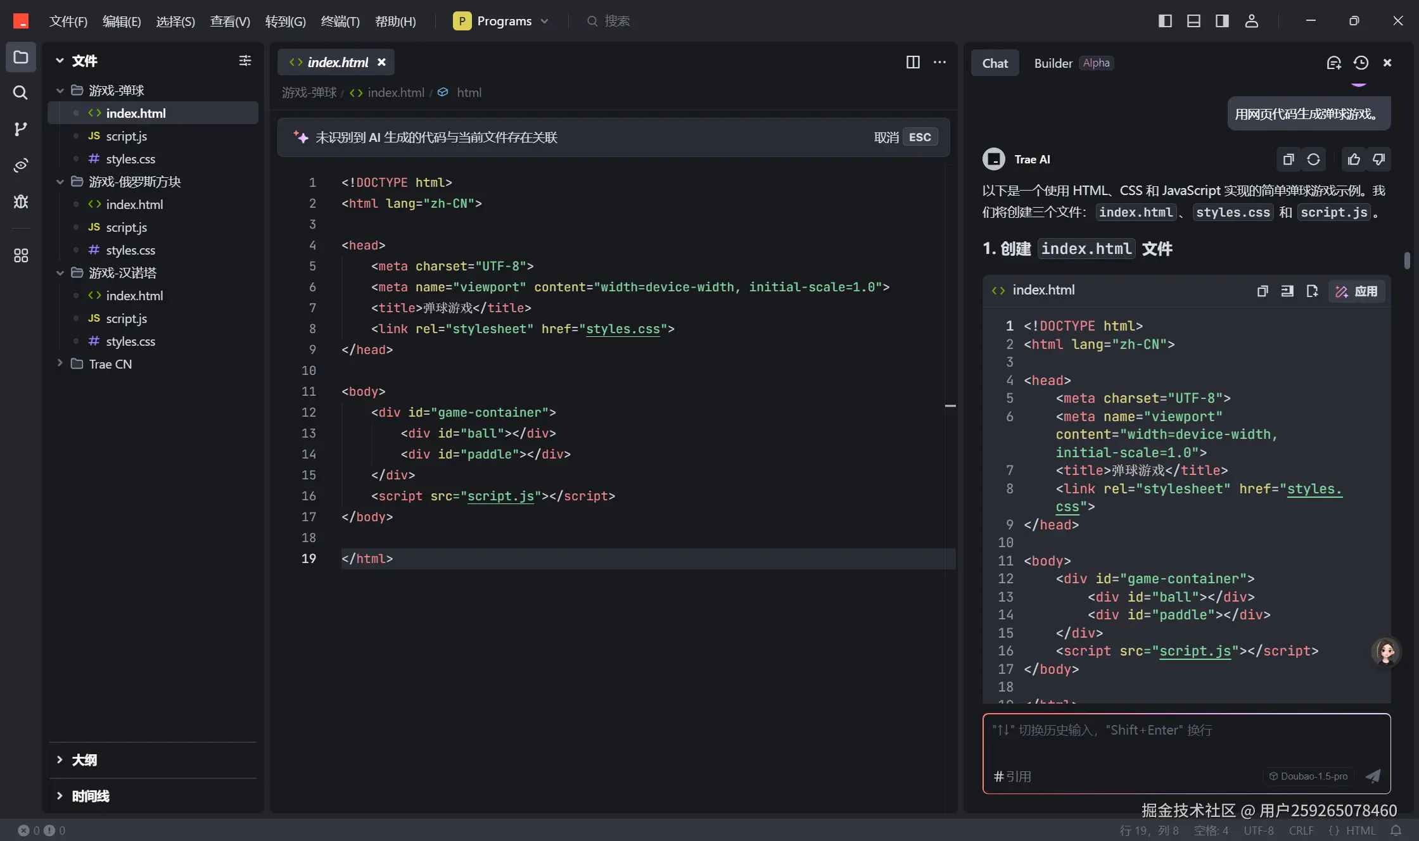Image resolution: width=1419 pixels, height=841 pixels.
Task: Click the regenerate response icon
Action: pos(1313,160)
